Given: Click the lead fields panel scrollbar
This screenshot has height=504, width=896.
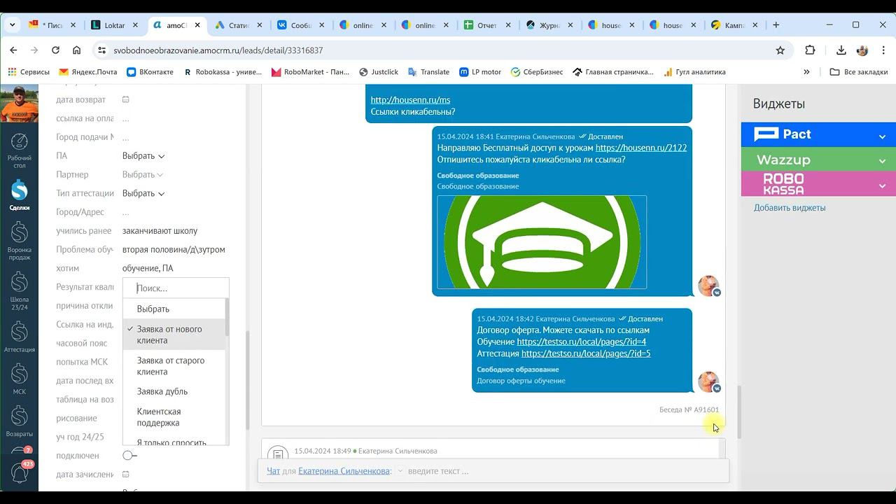Looking at the screenshot, I should point(248,379).
